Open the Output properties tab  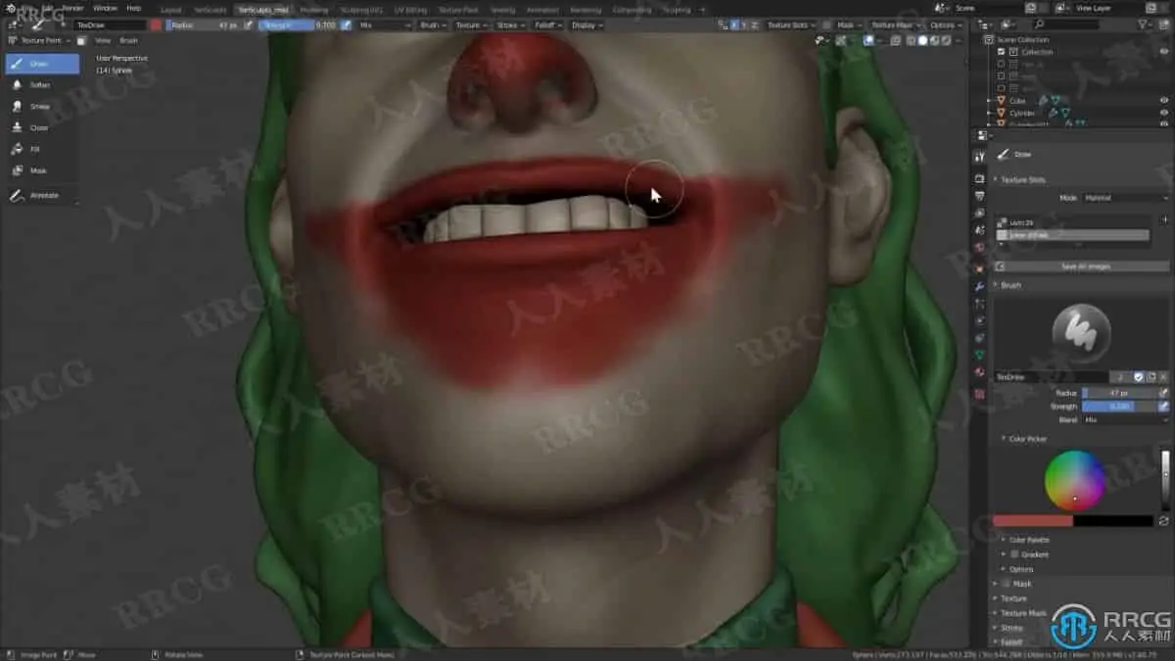[x=979, y=196]
